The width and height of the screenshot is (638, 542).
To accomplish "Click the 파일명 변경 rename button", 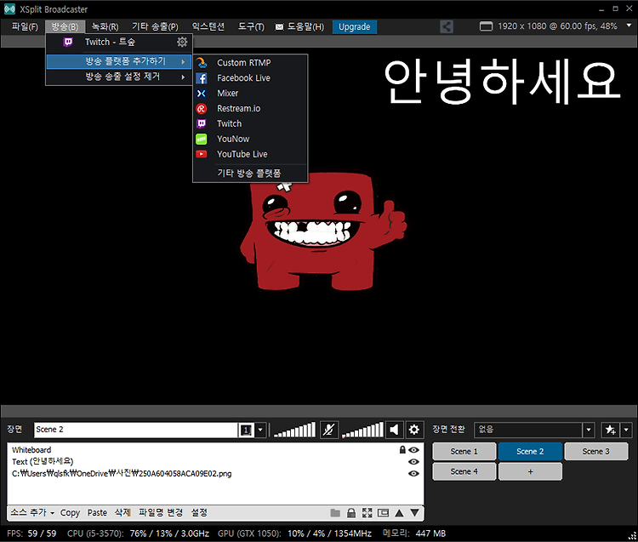I will [161, 513].
